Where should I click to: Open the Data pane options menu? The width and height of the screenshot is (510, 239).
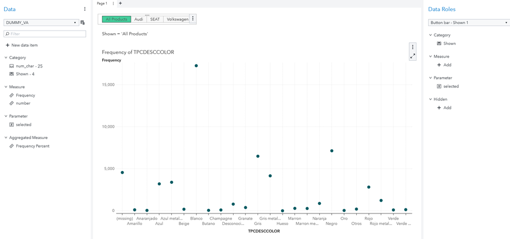click(x=85, y=9)
